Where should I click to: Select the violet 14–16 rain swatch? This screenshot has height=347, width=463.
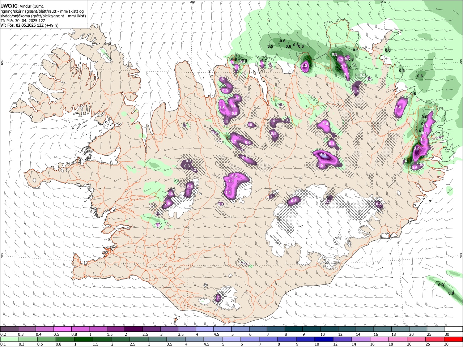(361, 339)
